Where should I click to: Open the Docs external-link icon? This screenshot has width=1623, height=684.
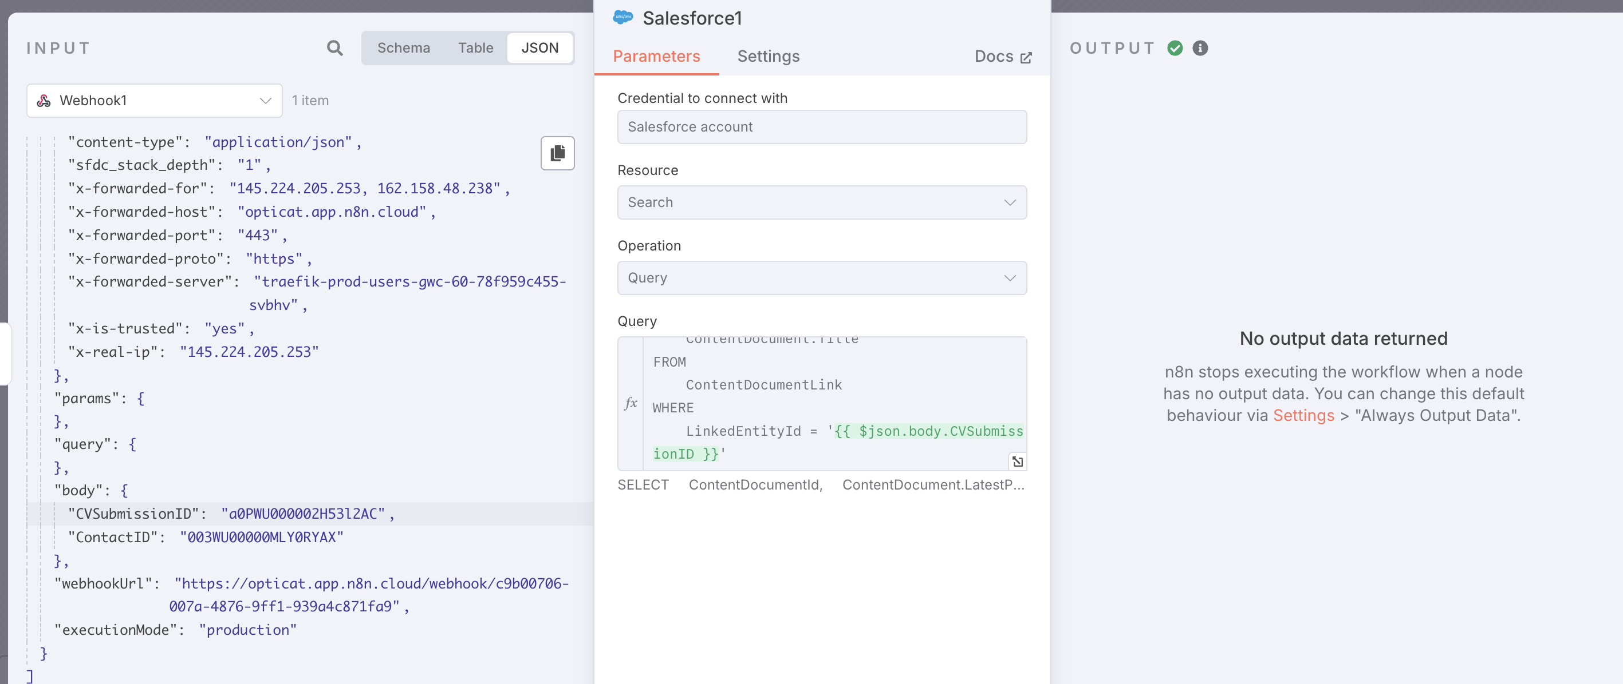[1026, 57]
